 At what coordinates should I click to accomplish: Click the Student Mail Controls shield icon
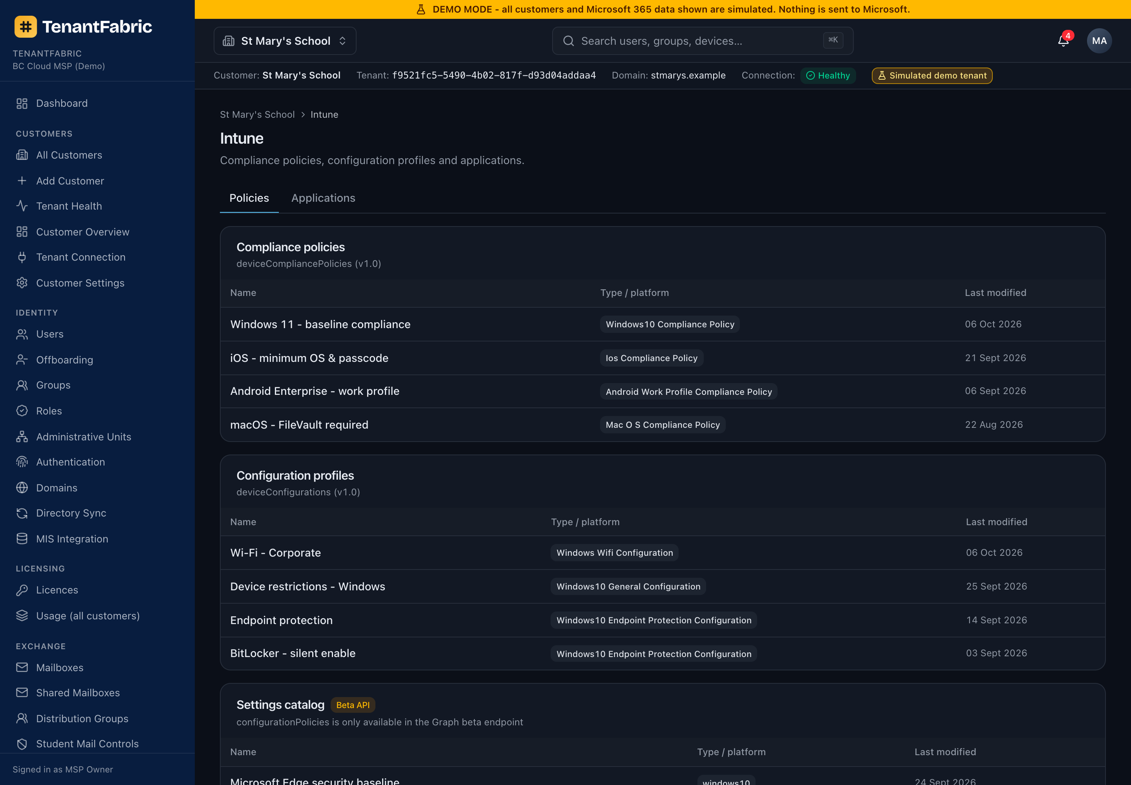pos(22,744)
